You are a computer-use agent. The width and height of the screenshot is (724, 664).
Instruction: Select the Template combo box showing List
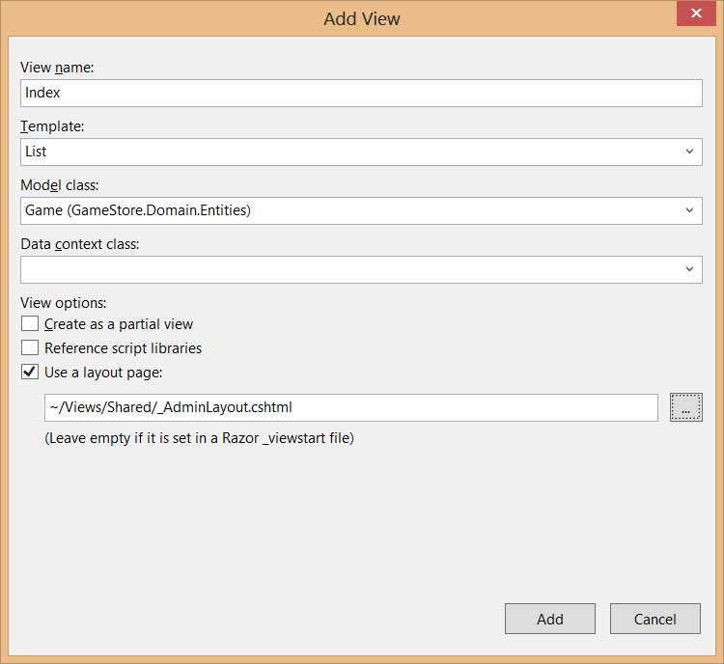pyautogui.click(x=361, y=152)
